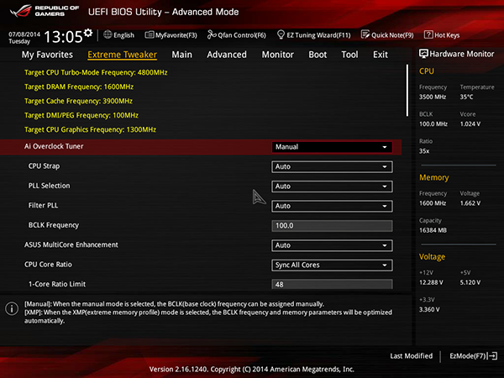Image resolution: width=504 pixels, height=378 pixels.
Task: Open Qfan Control fan icon
Action: coord(212,34)
